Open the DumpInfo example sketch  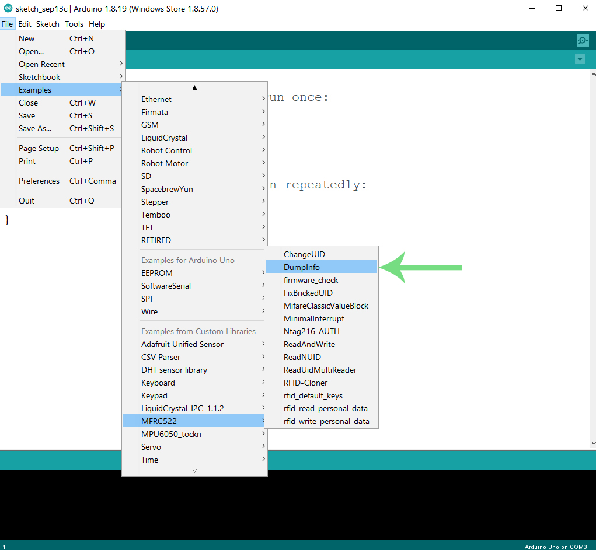[321, 267]
